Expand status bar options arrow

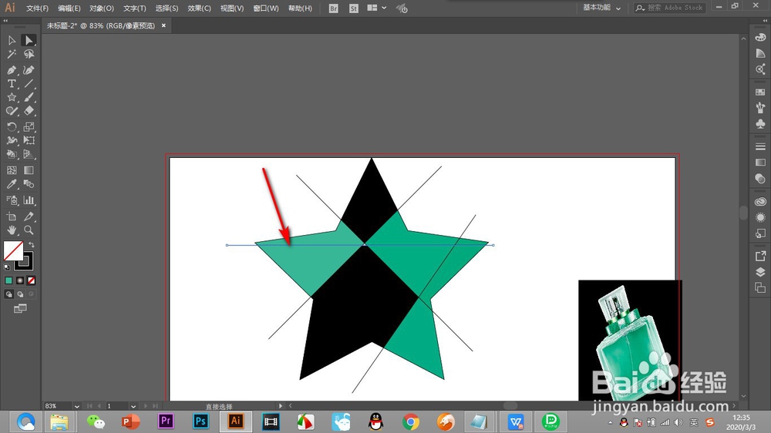pos(281,406)
